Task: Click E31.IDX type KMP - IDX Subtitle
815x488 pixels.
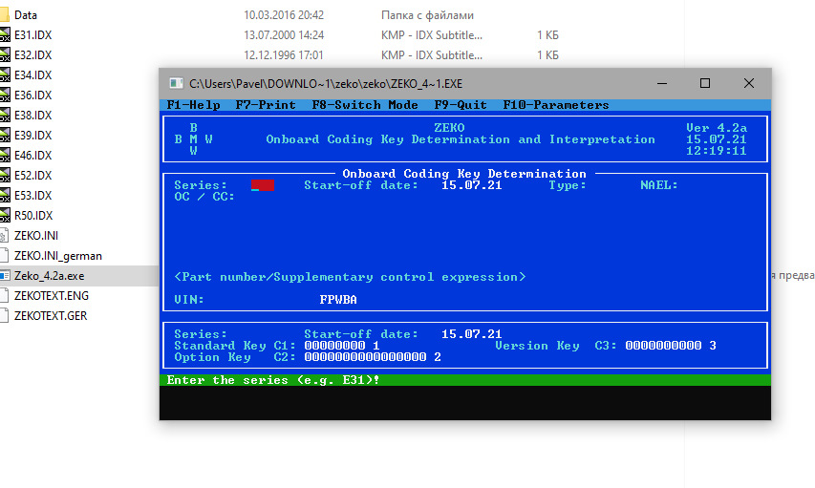Action: 432,34
